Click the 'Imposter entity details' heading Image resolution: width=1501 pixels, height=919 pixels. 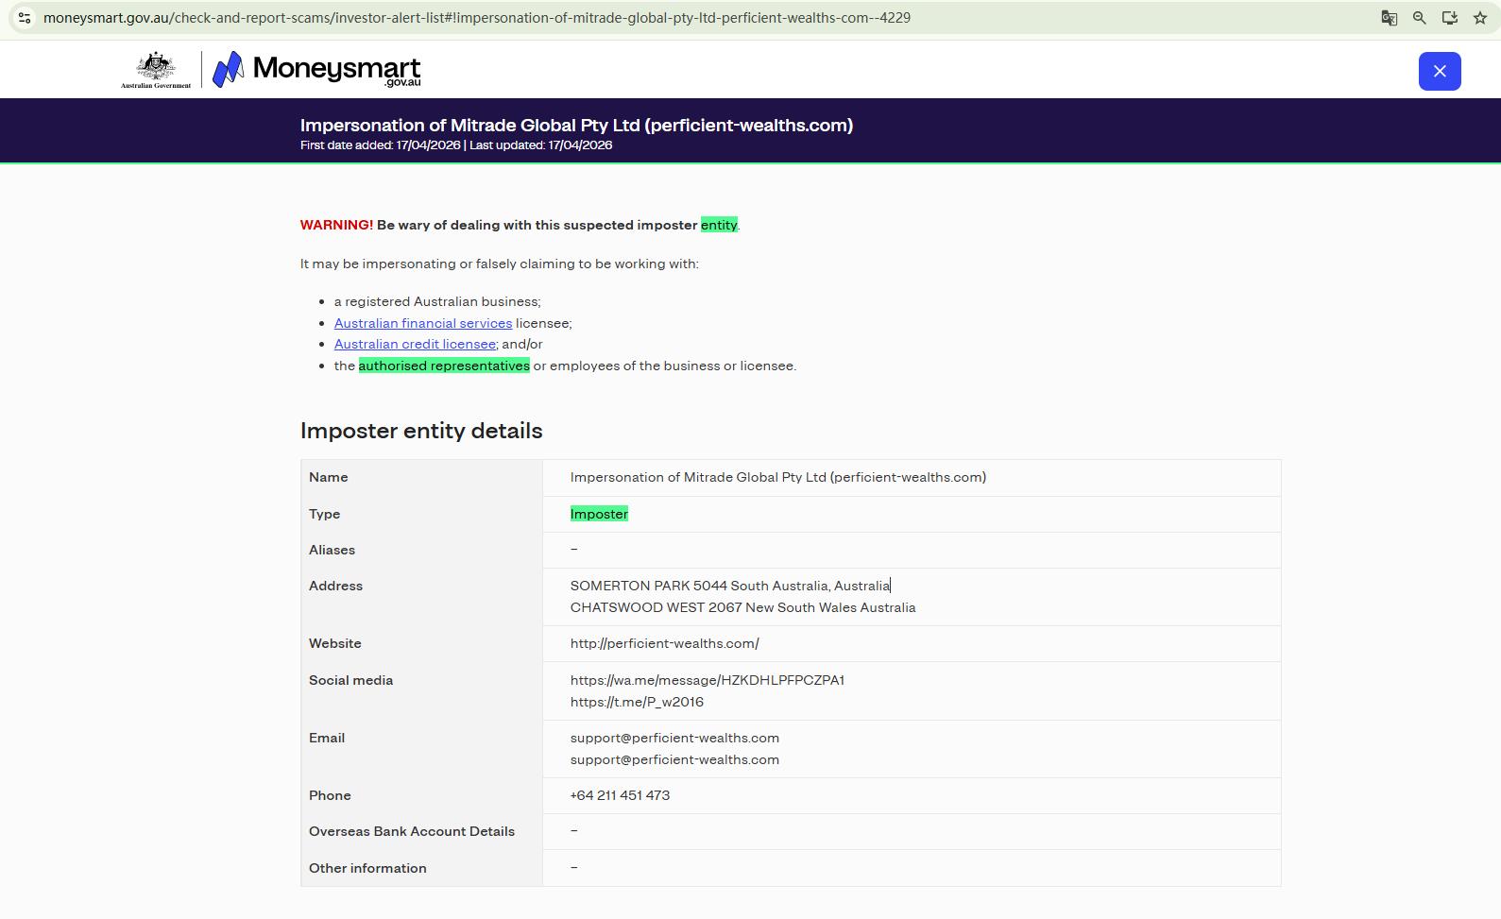tap(421, 431)
